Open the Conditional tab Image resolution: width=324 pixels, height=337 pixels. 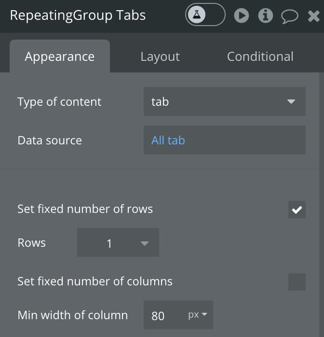[260, 56]
